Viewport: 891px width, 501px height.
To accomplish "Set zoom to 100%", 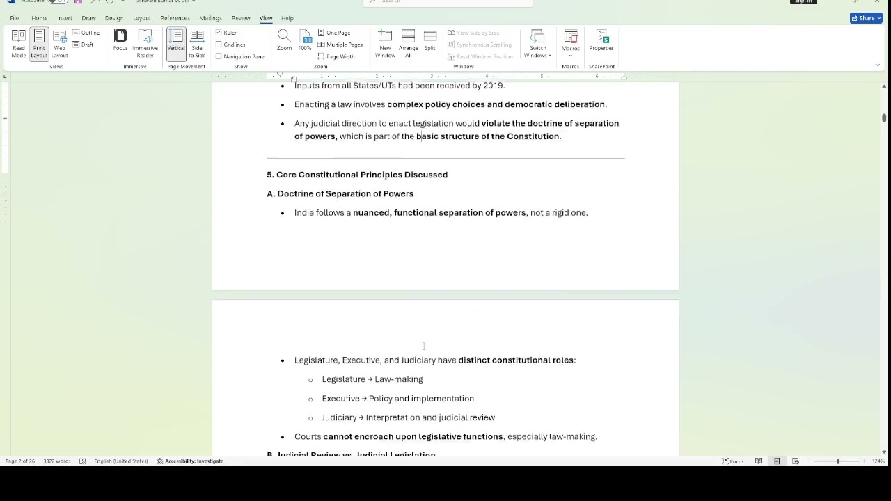I will [305, 40].
